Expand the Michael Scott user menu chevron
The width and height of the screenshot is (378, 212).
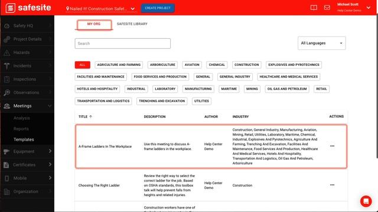369,8
